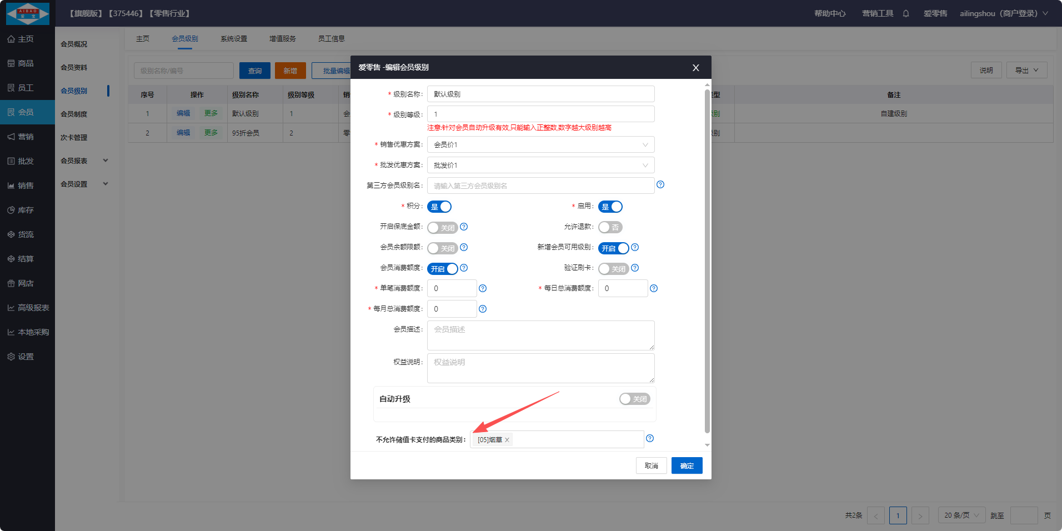Click help icon next to 单笔消费额度 input
This screenshot has width=1062, height=531.
[483, 288]
